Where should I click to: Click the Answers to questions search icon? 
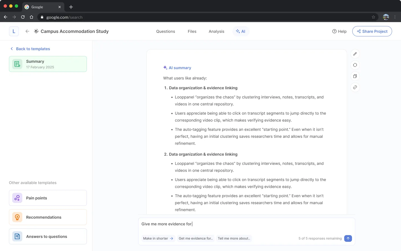pyautogui.click(x=17, y=236)
